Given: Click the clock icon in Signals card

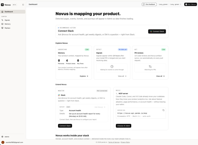Looking at the screenshot, I should point(112,67).
